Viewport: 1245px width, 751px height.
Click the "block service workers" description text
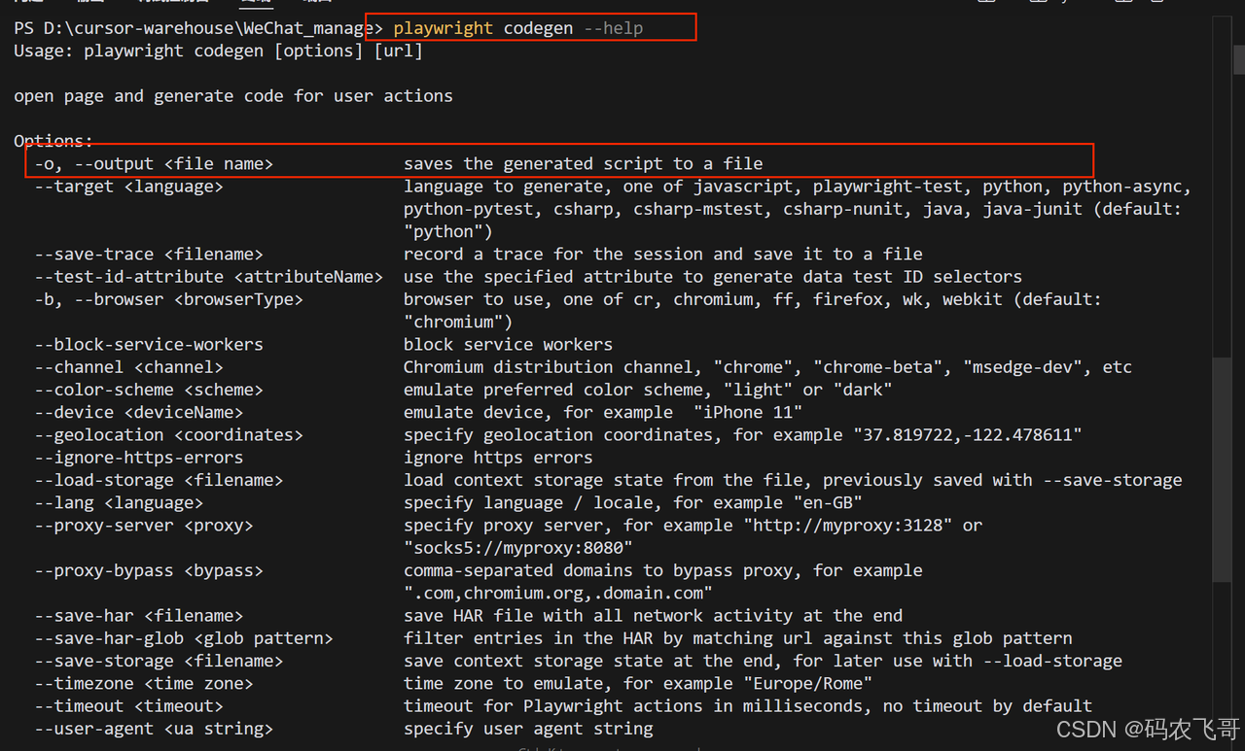pyautogui.click(x=509, y=345)
